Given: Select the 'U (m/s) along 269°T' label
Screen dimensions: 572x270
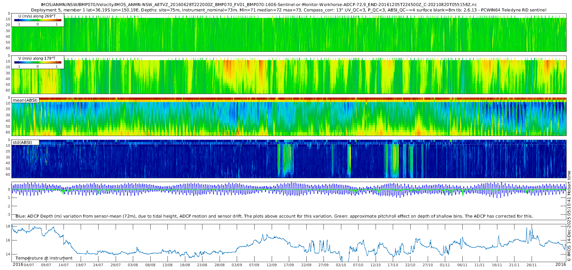Looking at the screenshot, I should click(37, 16).
